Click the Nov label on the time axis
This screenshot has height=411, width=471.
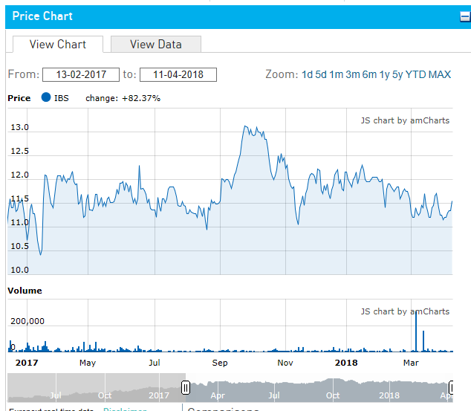pyautogui.click(x=285, y=363)
